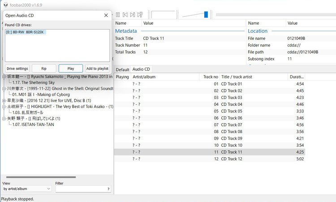The height and width of the screenshot is (202, 336).
Task: Click the foobar2000 alien logo icon
Action: tap(5, 5)
